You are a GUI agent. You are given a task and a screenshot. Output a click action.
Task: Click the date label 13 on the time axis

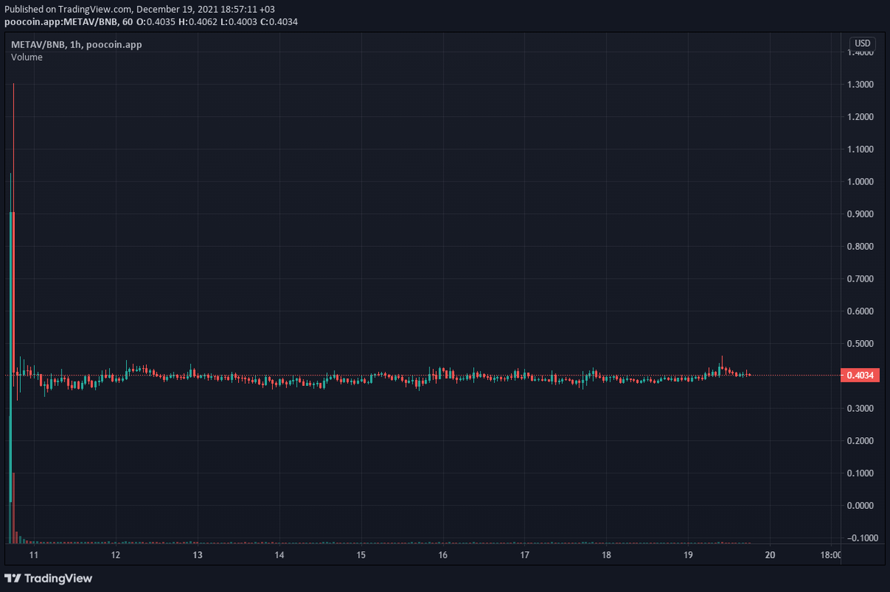click(x=197, y=555)
